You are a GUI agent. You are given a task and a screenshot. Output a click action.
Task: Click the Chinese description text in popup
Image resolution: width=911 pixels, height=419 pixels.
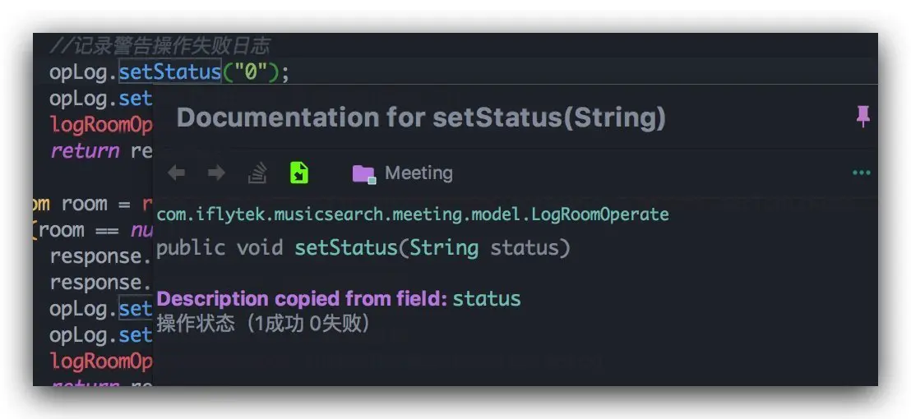263,324
